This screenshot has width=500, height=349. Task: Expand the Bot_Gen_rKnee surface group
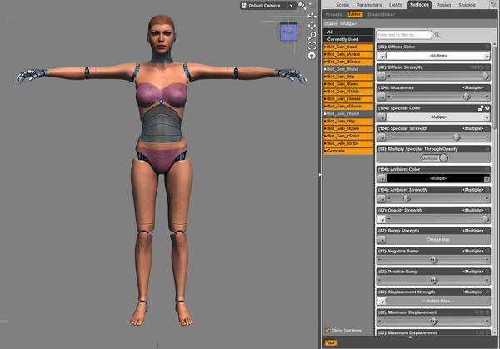click(325, 128)
